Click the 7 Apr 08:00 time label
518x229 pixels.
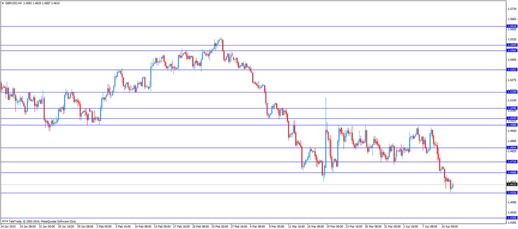pos(430,227)
